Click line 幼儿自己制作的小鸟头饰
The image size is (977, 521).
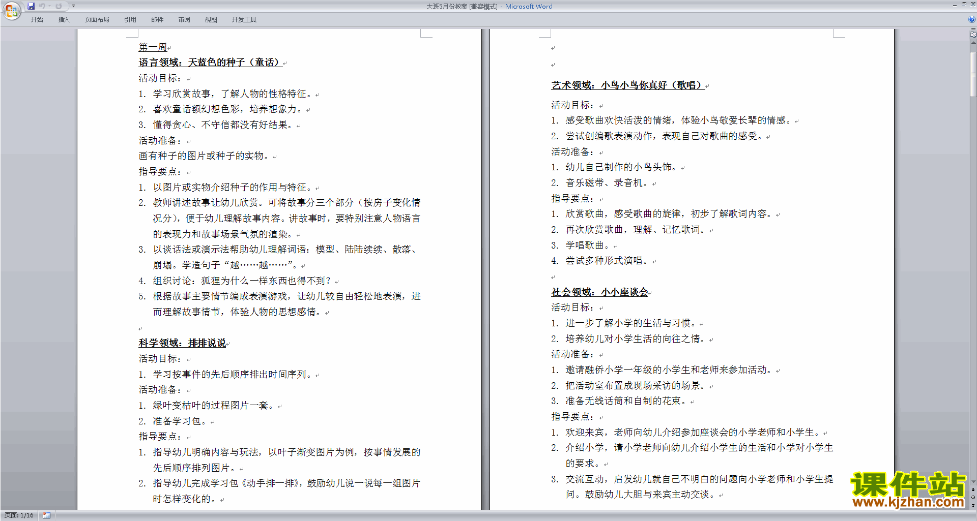(x=621, y=167)
